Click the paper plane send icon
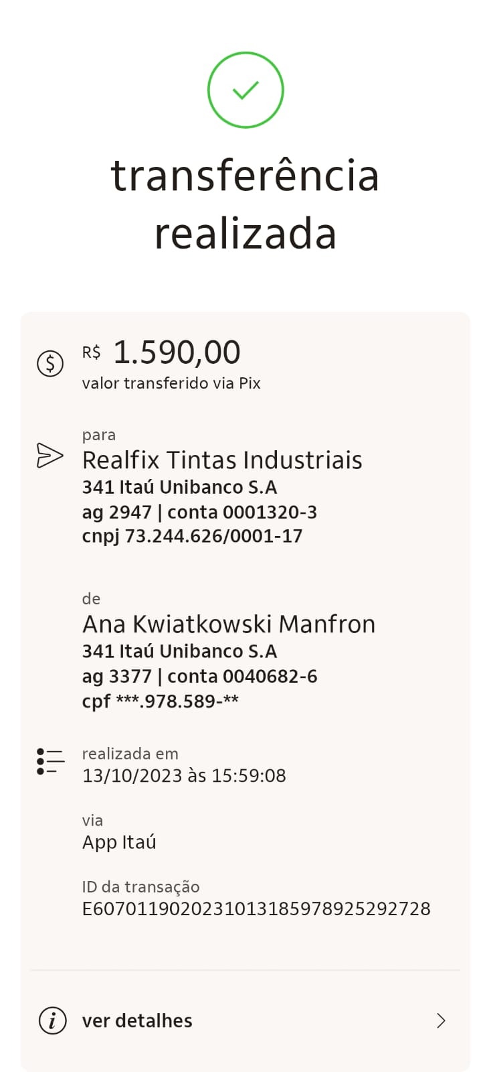This screenshot has height=1072, width=491. 50,456
